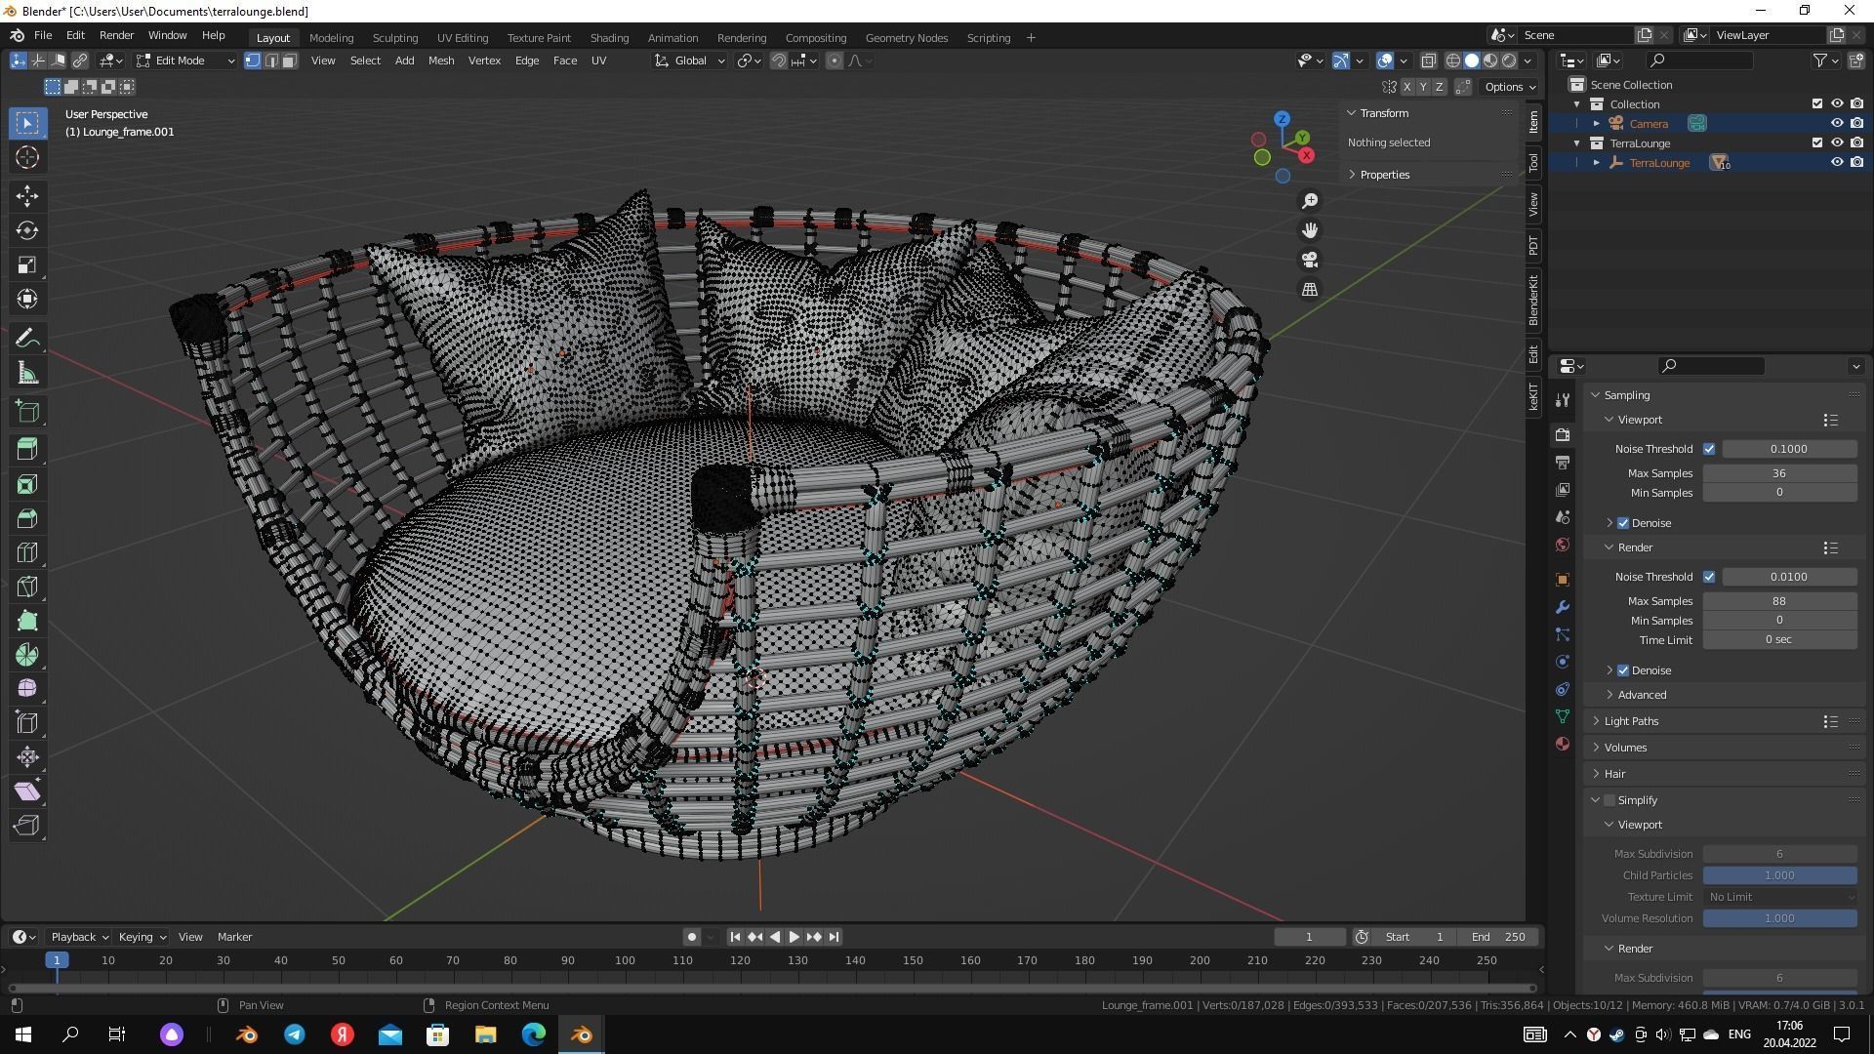Click the camera view navigation icon
This screenshot has height=1054, width=1874.
[x=1310, y=260]
